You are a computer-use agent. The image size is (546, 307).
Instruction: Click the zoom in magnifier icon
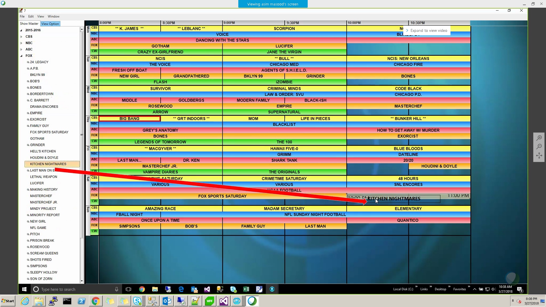point(539,138)
